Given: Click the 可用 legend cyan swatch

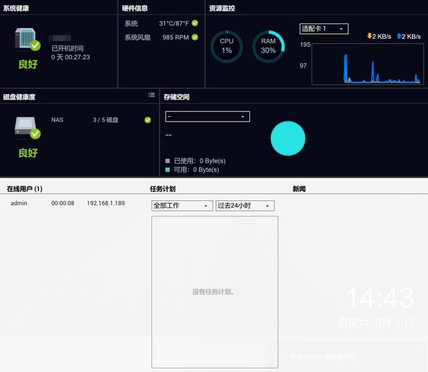Looking at the screenshot, I should [168, 170].
